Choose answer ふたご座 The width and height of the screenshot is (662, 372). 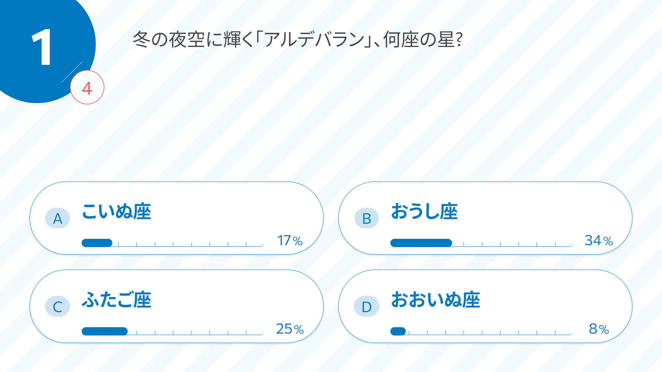point(117,300)
